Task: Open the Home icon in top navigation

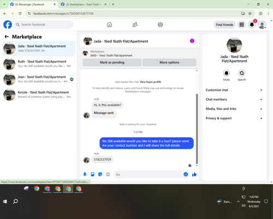Action: (x=109, y=25)
